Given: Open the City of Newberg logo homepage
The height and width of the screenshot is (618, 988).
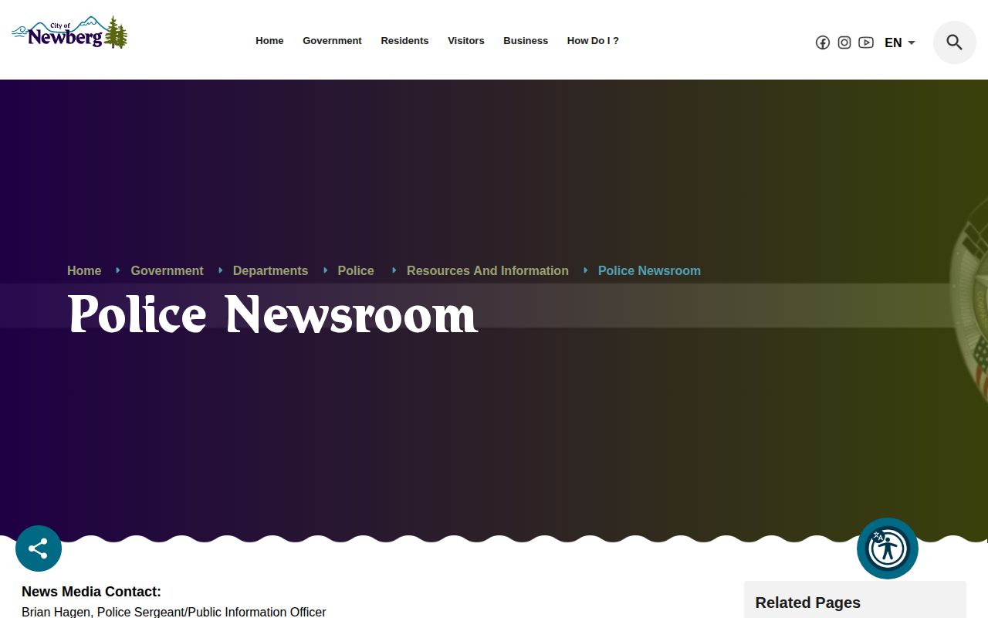Looking at the screenshot, I should pos(69,32).
